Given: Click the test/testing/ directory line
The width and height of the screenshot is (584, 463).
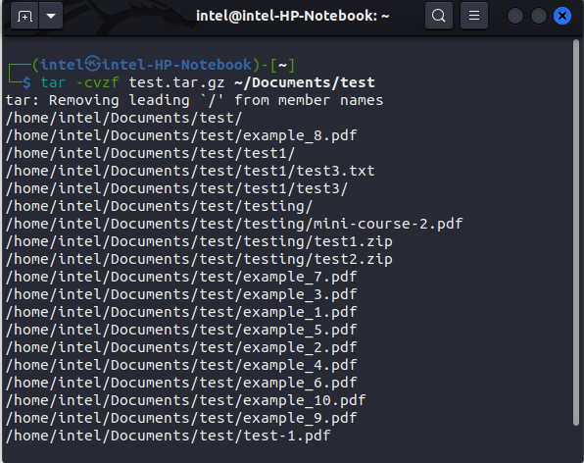Looking at the screenshot, I should point(160,206).
